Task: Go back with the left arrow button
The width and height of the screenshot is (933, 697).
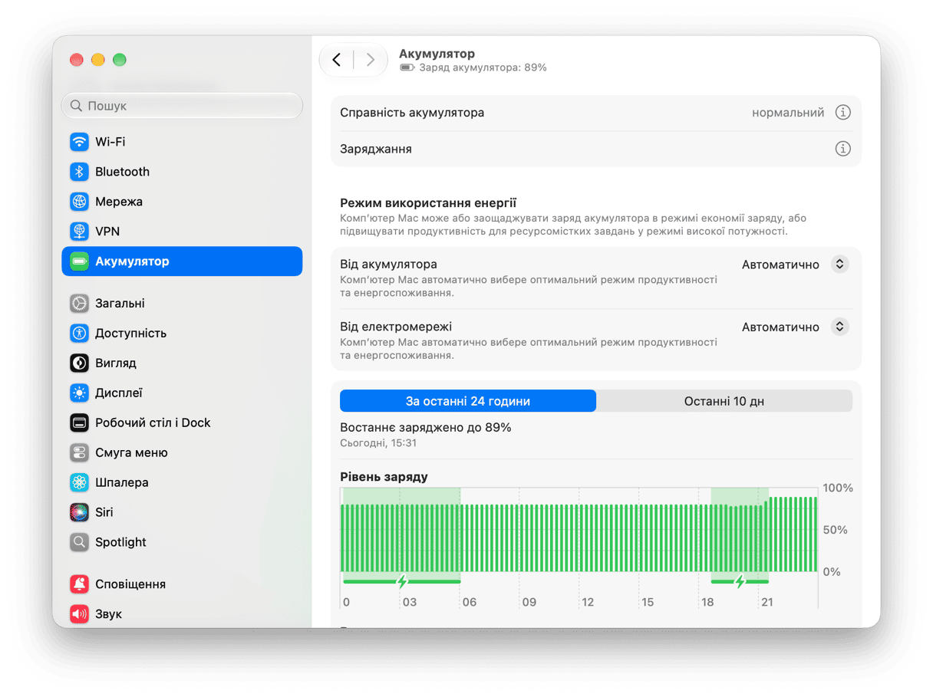Action: click(336, 60)
